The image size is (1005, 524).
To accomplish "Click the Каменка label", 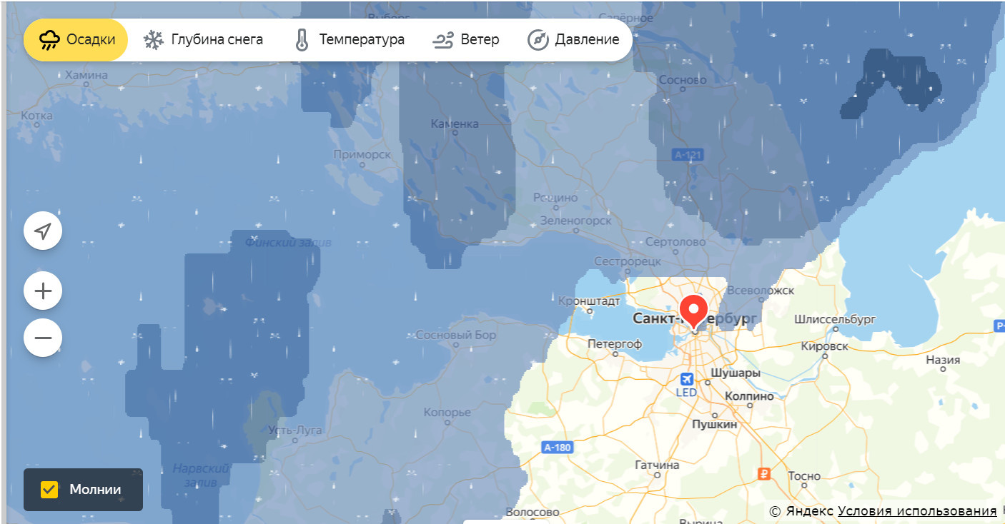I will [455, 124].
